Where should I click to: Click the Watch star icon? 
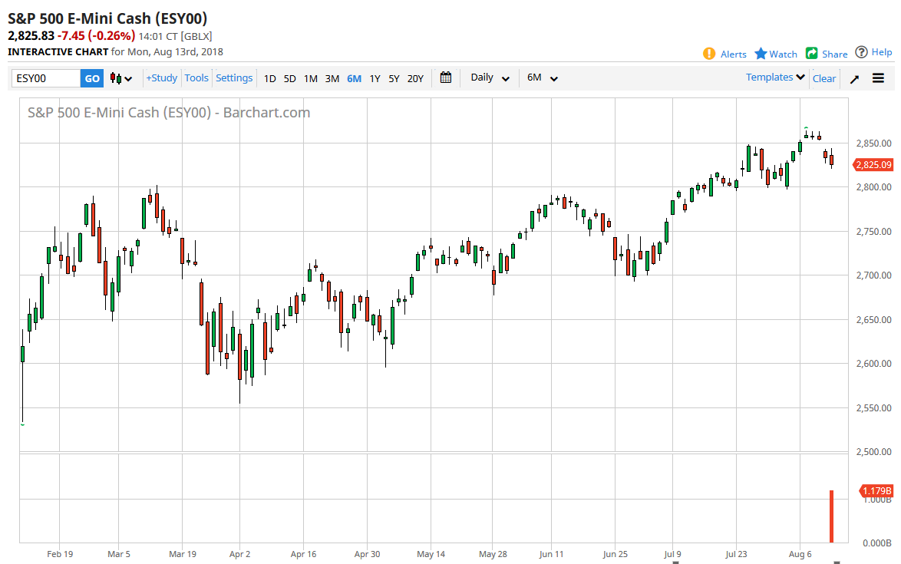[x=761, y=54]
